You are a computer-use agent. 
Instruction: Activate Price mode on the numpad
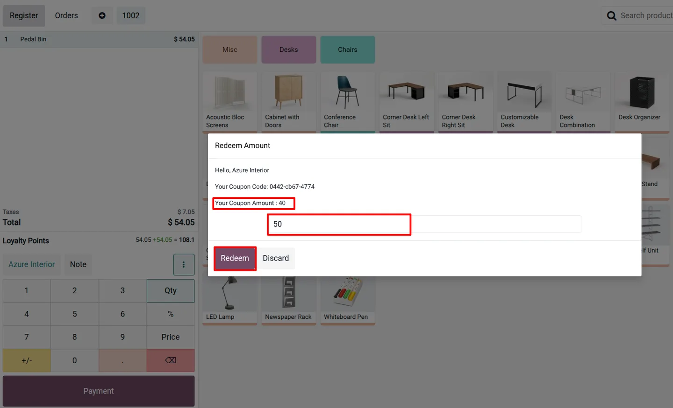(171, 337)
